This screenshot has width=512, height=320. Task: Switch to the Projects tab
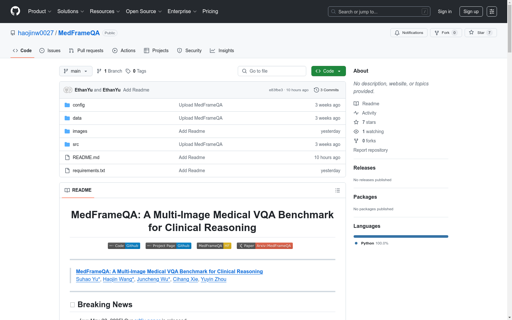[x=156, y=51]
